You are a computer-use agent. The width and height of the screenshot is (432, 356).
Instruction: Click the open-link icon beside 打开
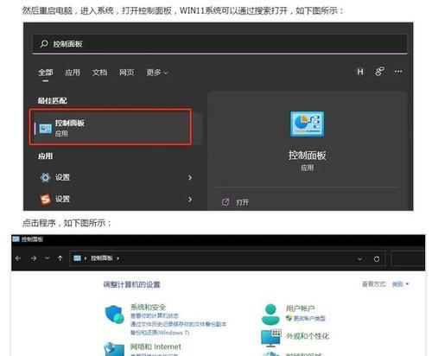(x=226, y=202)
